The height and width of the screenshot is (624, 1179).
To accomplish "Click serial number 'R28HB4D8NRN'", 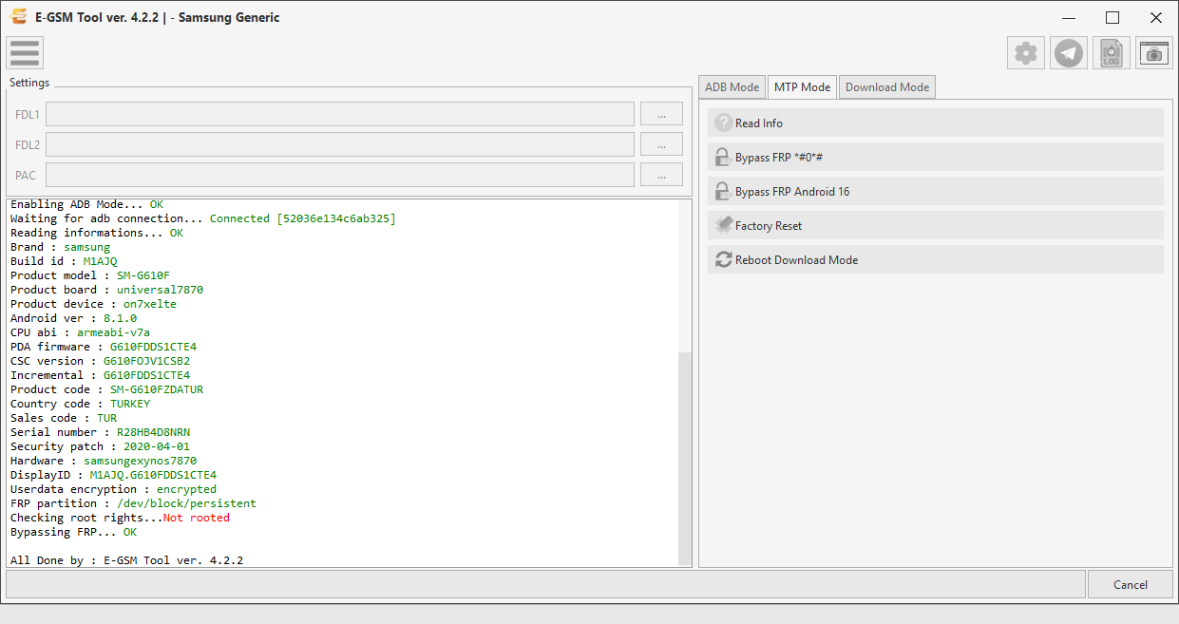I will tap(154, 432).
